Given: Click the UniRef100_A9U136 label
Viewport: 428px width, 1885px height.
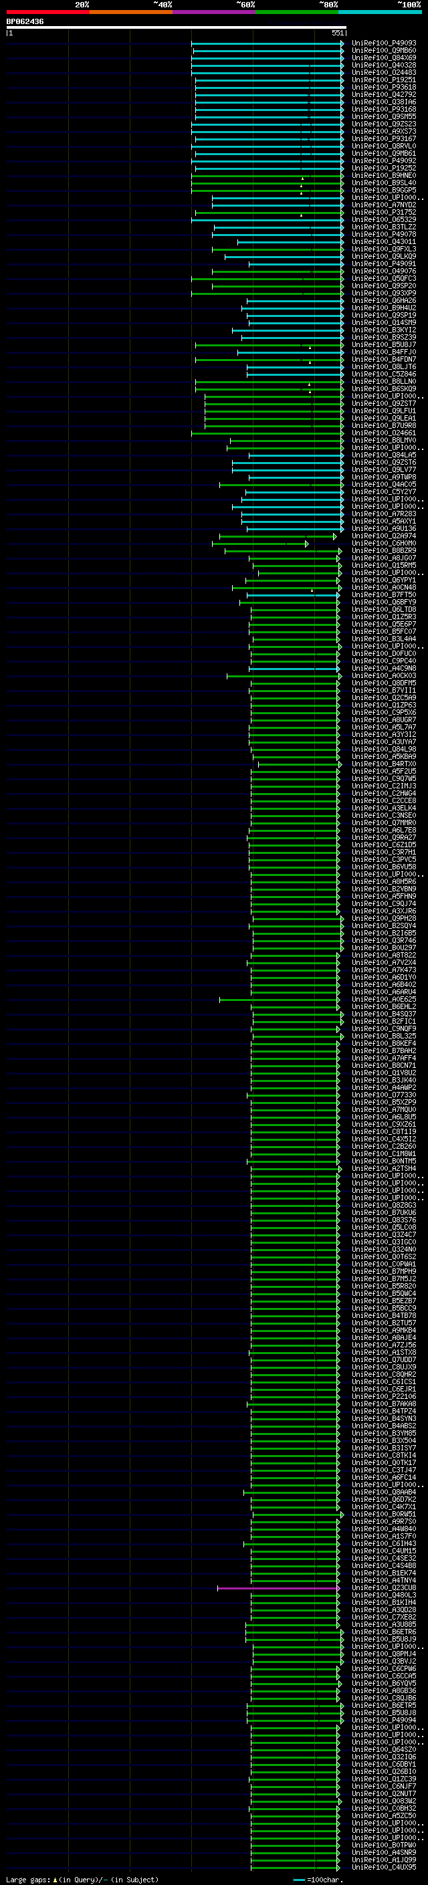Looking at the screenshot, I should click(383, 528).
